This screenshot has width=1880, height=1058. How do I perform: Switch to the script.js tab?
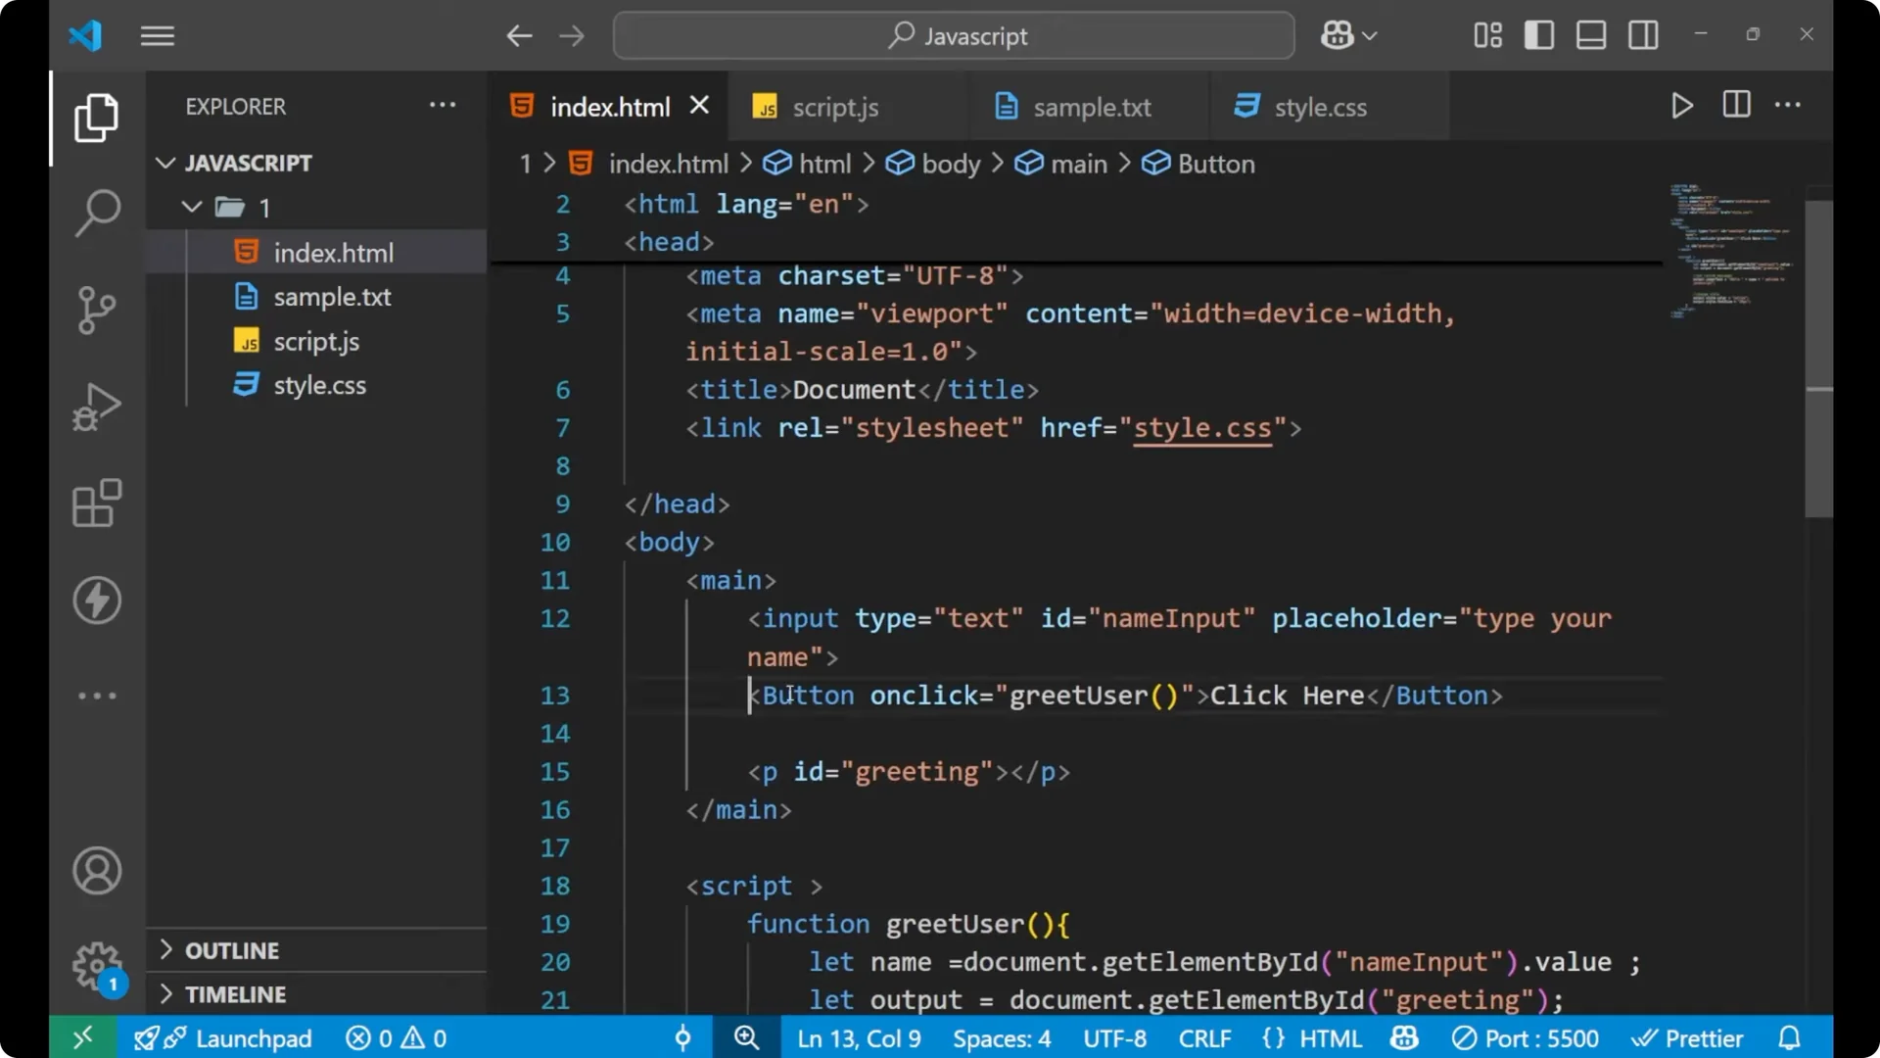point(835,107)
